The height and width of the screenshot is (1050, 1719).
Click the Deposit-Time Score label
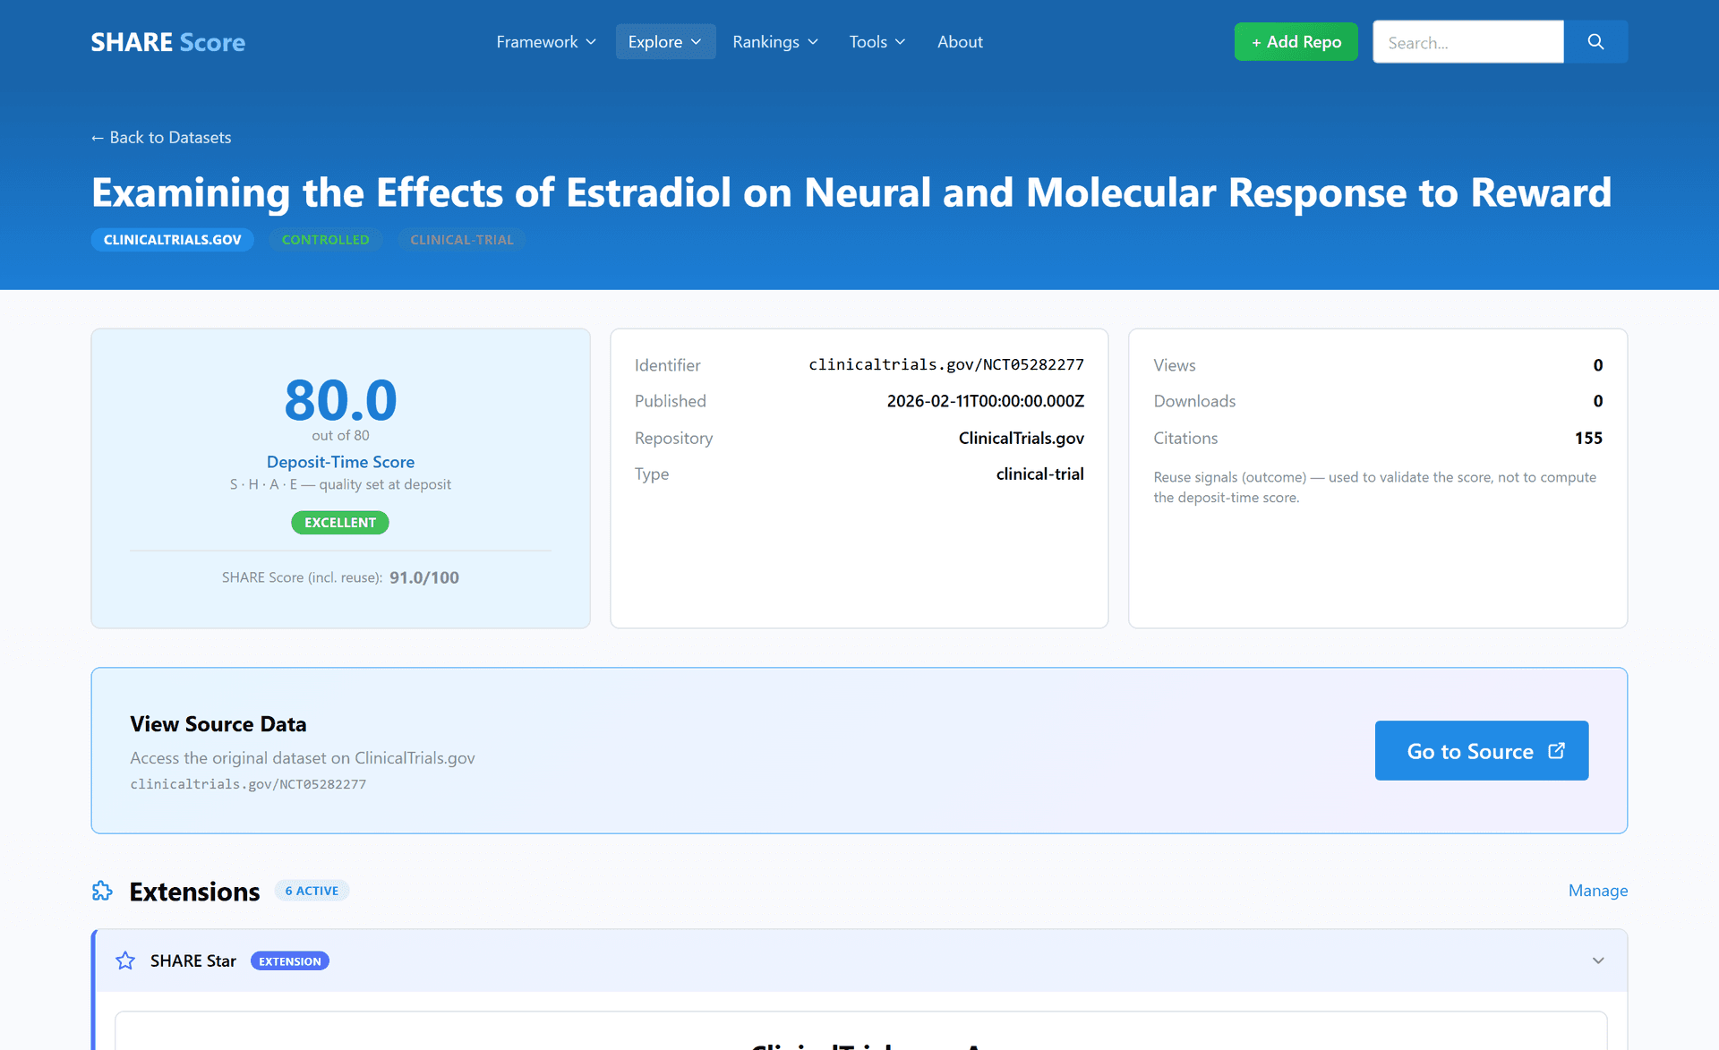tap(340, 462)
